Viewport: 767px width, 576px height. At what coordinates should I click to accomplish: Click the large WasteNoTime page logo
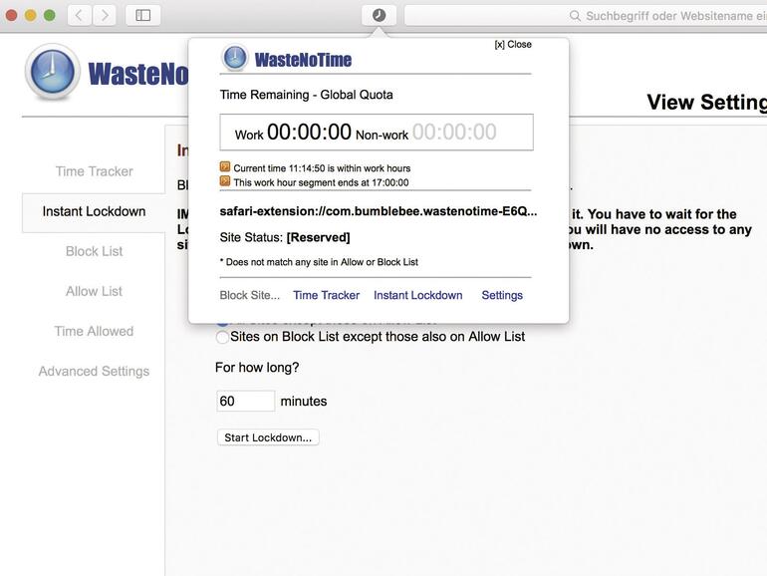(53, 72)
